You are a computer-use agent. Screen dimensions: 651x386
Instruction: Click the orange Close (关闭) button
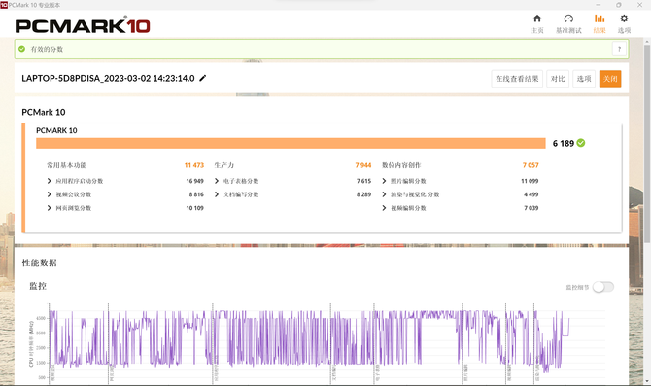point(610,79)
